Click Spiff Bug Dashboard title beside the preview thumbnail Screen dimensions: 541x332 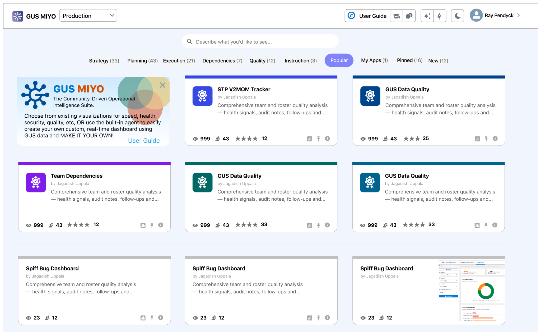pyautogui.click(x=386, y=268)
